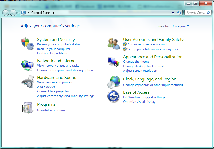The height and width of the screenshot is (149, 214).
Task: Click Choose homegroup and sharing options
Action: point(66,70)
